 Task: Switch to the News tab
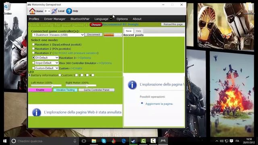129,31
